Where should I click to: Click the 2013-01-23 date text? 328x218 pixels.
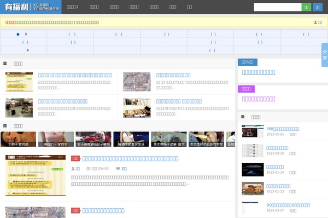click(275, 191)
